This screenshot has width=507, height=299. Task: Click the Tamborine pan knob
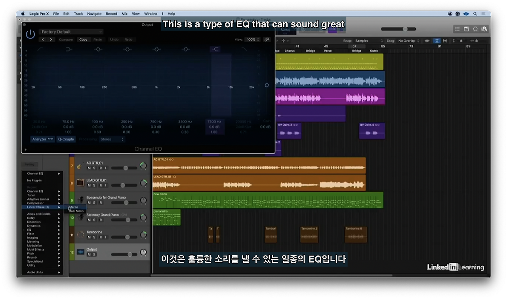coord(143,235)
